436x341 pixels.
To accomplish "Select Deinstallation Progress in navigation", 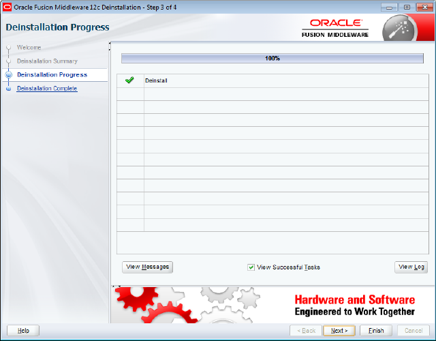I will tap(52, 74).
